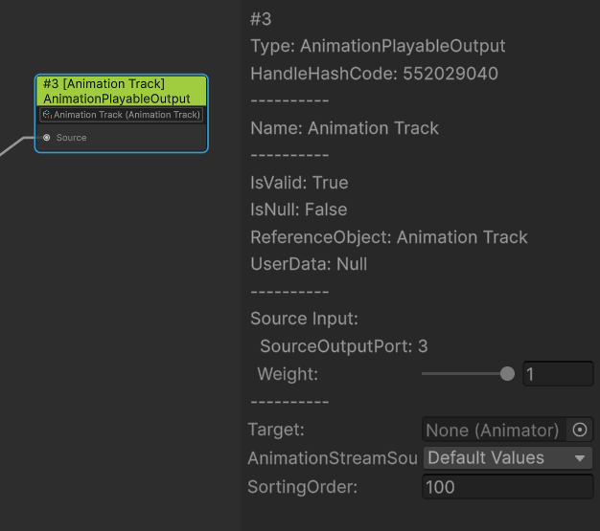This screenshot has height=531, width=600.
Task: Click the Source label in the node
Action: point(72,138)
